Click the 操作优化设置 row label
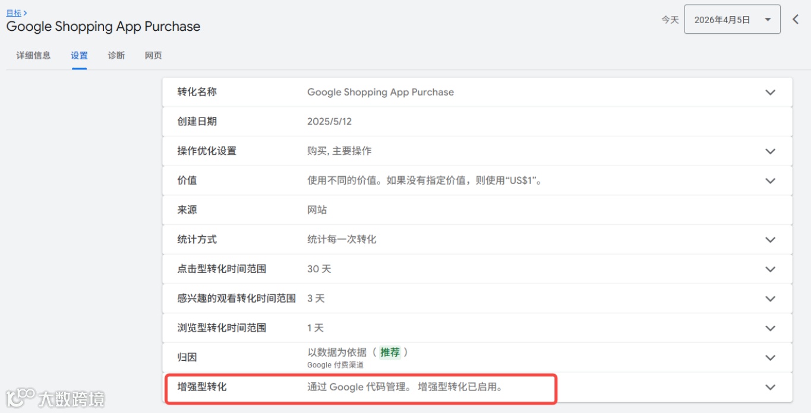 [x=207, y=151]
